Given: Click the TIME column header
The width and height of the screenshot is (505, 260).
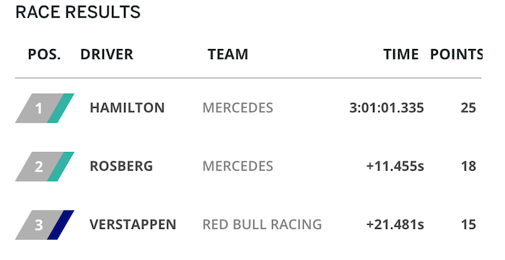Looking at the screenshot, I should [x=401, y=54].
